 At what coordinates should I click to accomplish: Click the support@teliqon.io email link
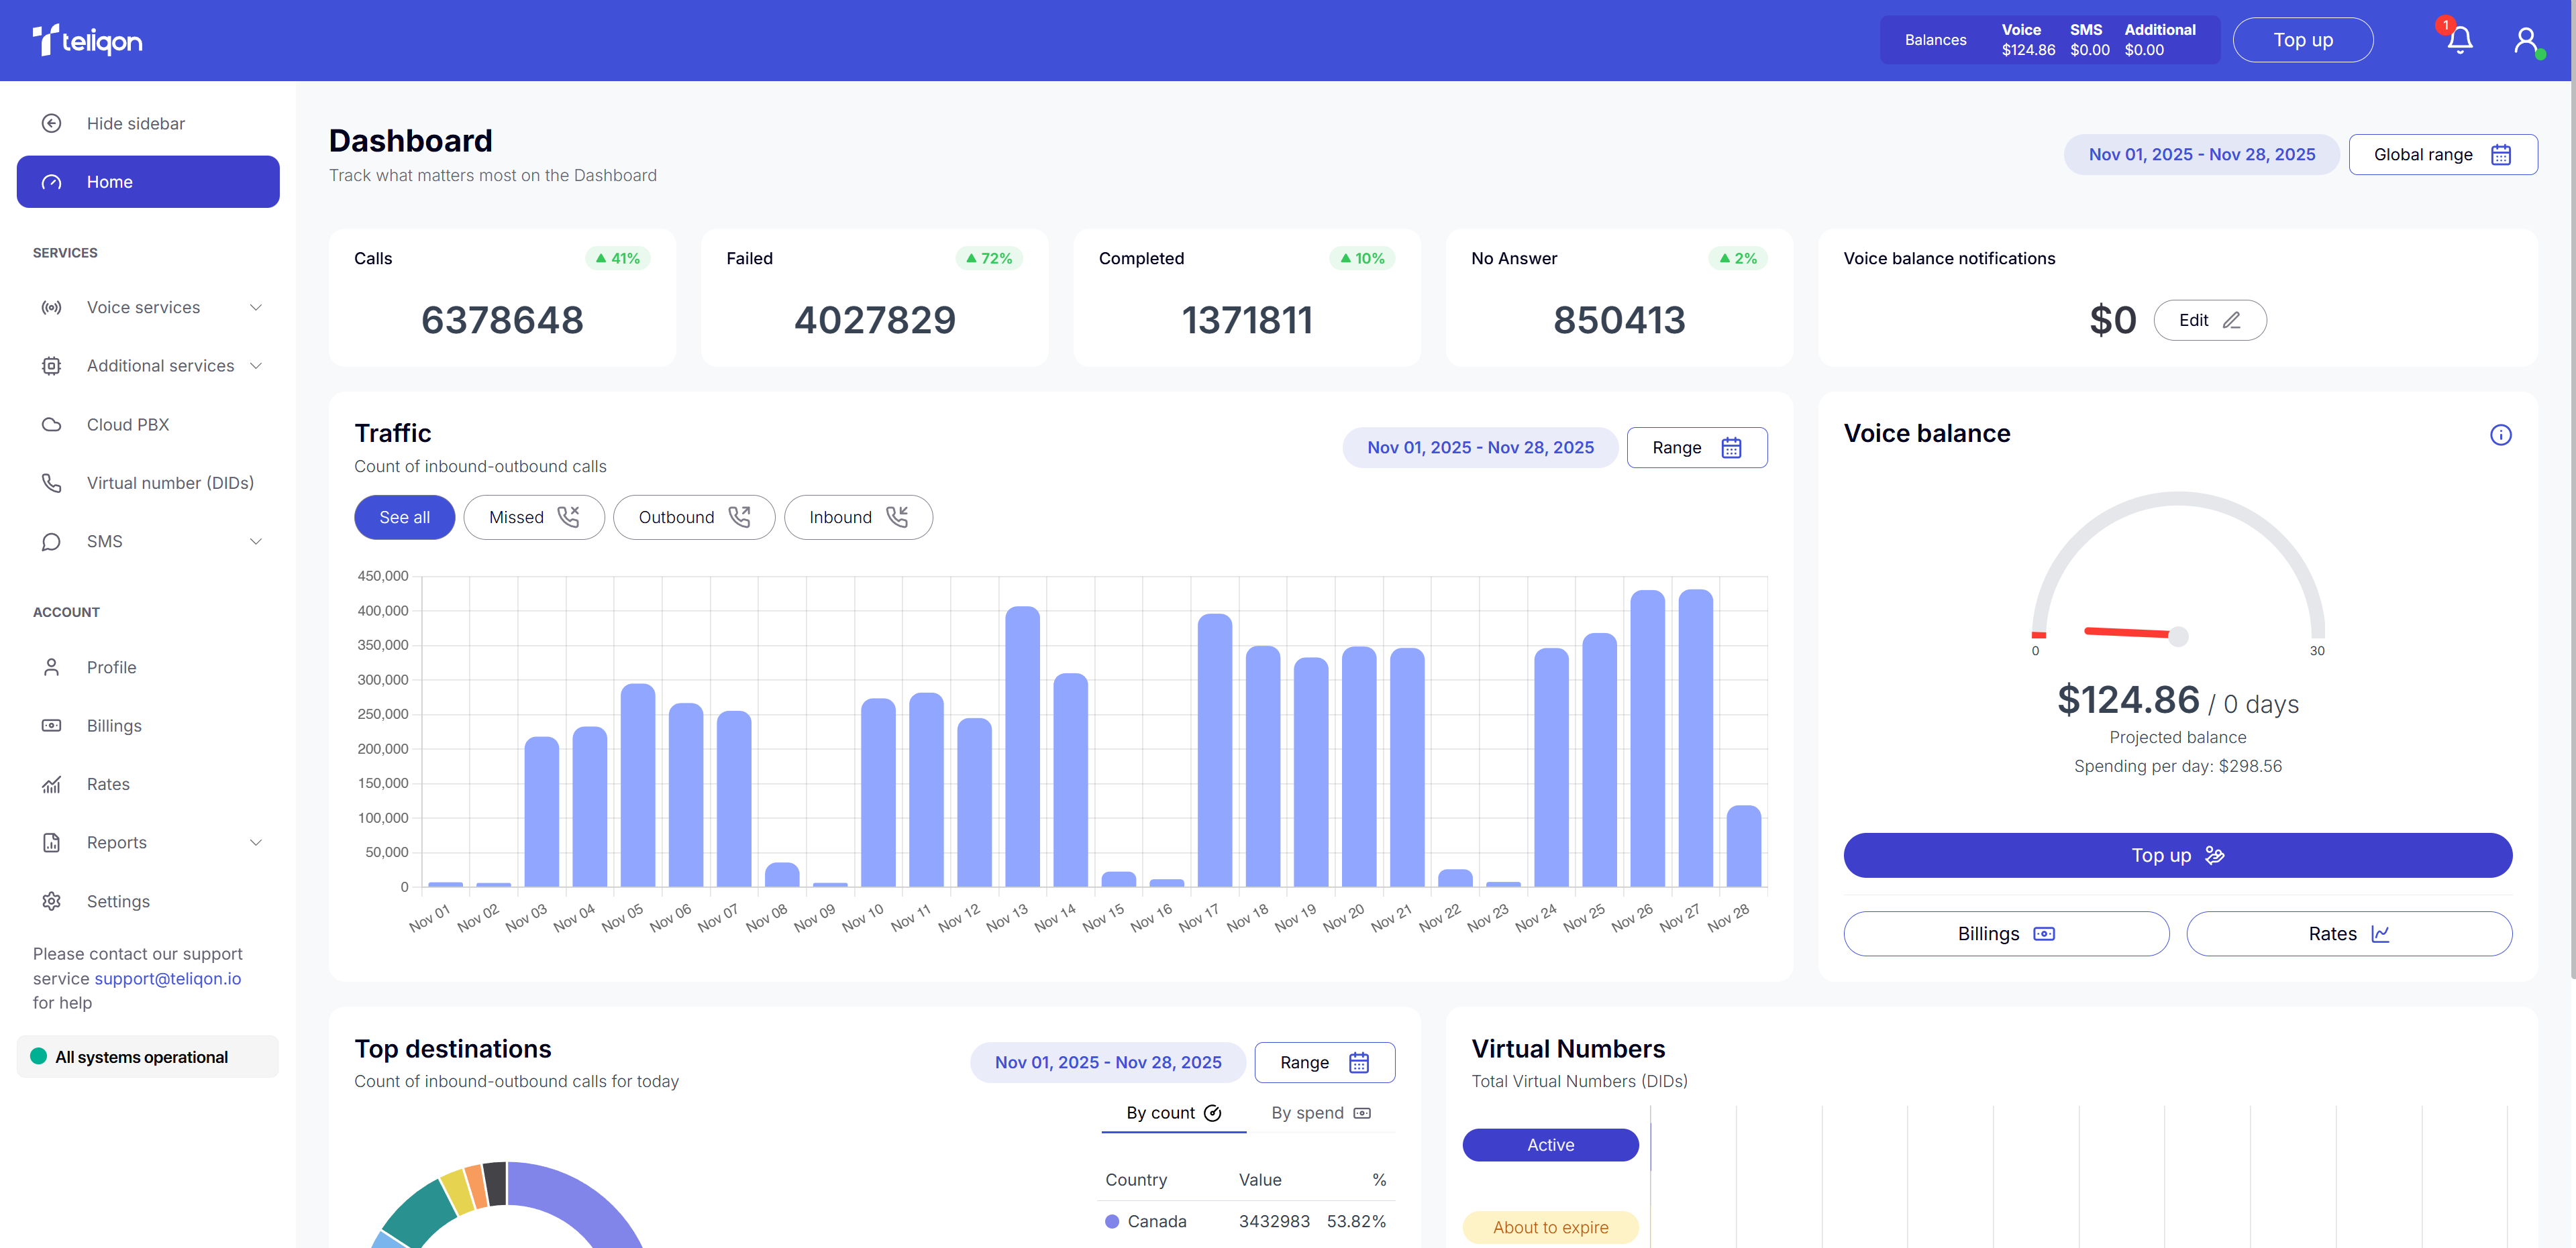(x=168, y=978)
